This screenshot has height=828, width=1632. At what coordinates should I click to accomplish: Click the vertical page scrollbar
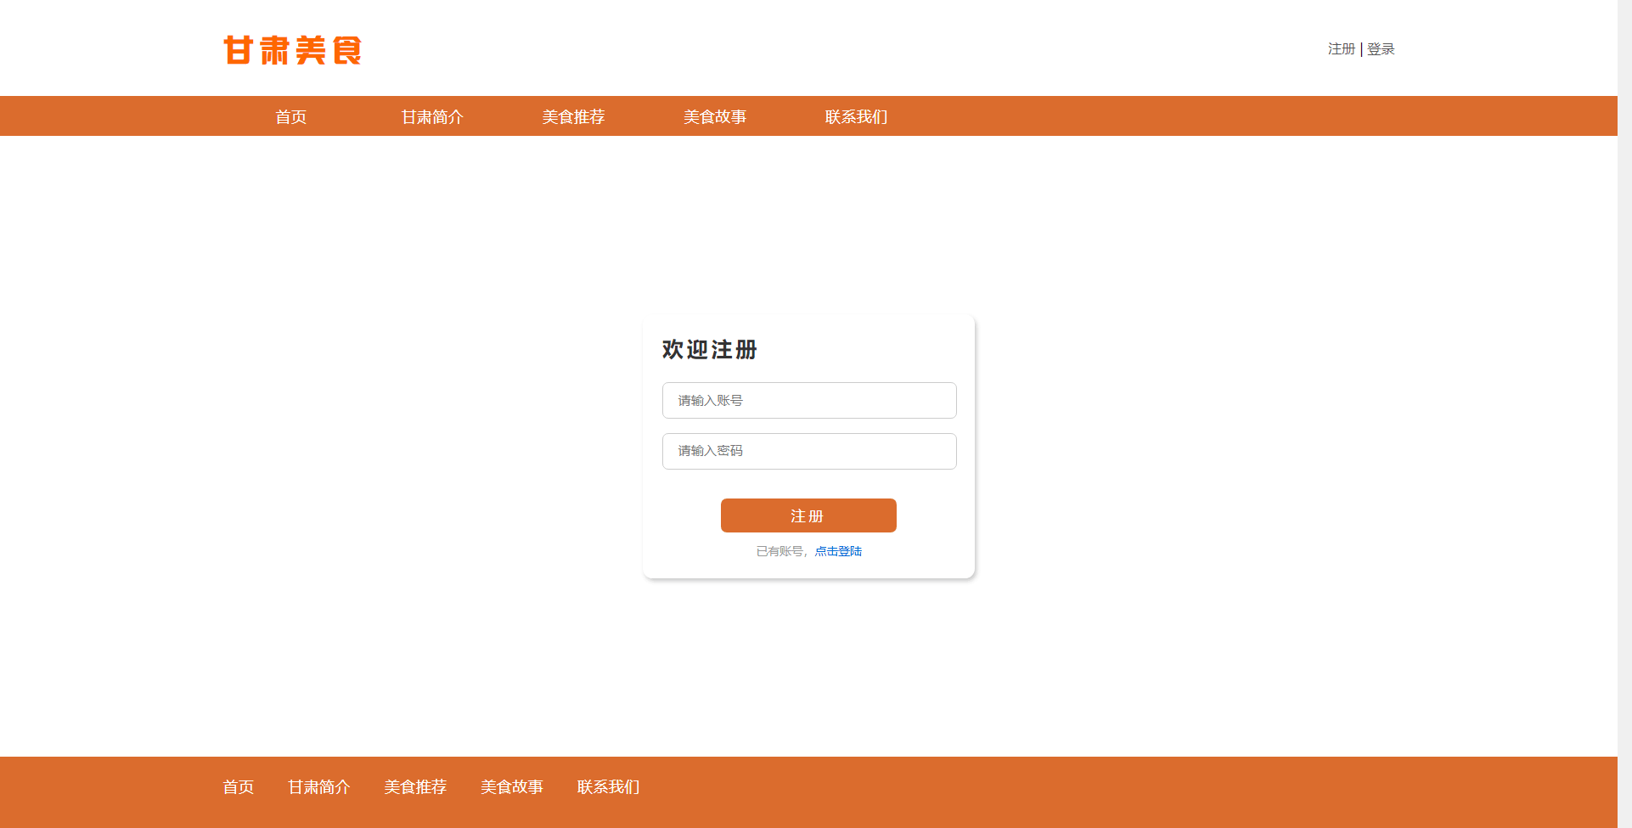(1624, 414)
